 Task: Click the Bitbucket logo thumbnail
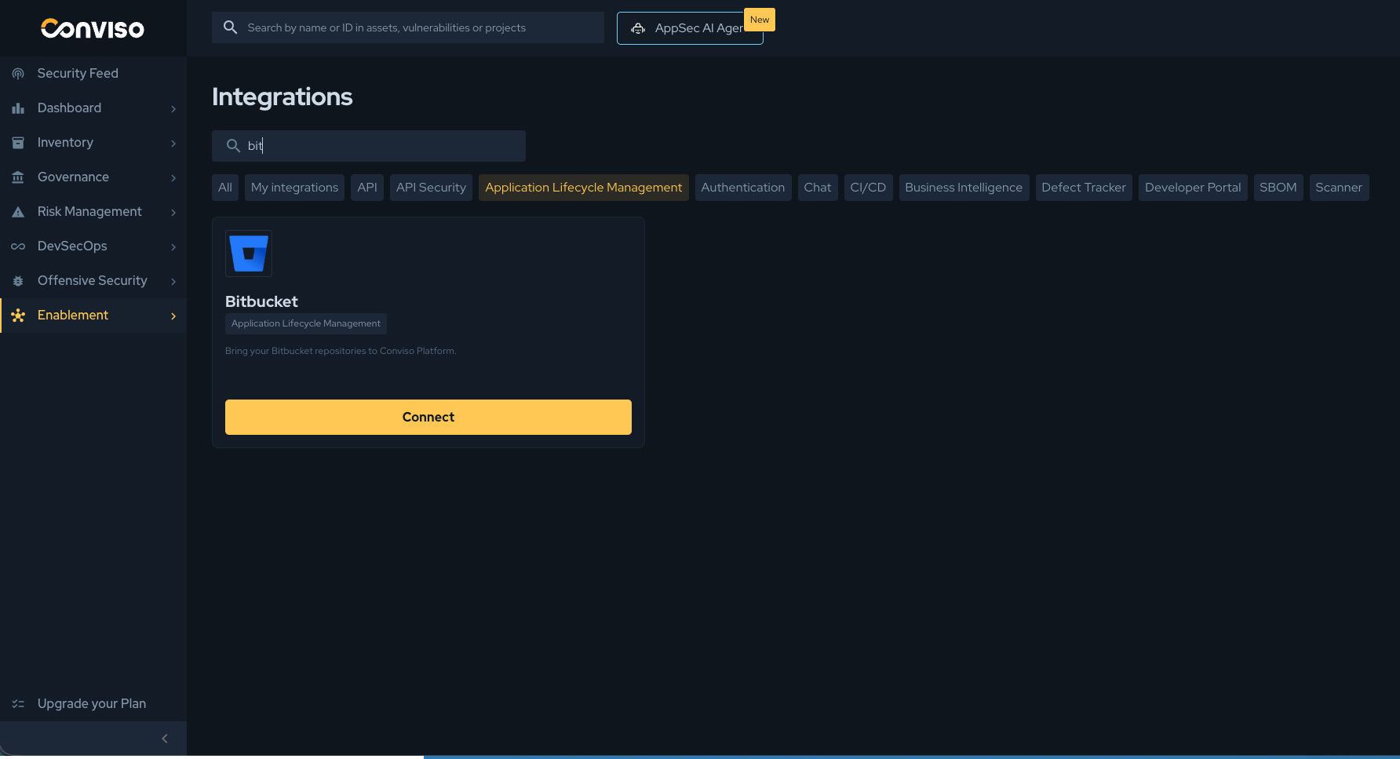tap(249, 254)
